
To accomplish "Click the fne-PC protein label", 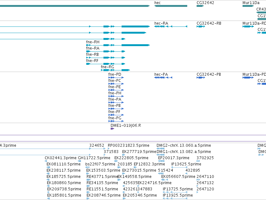I will 114,81.
